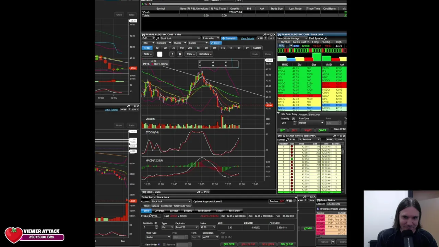Select Custom time range tab
This screenshot has height=247, width=439.
[x=257, y=48]
